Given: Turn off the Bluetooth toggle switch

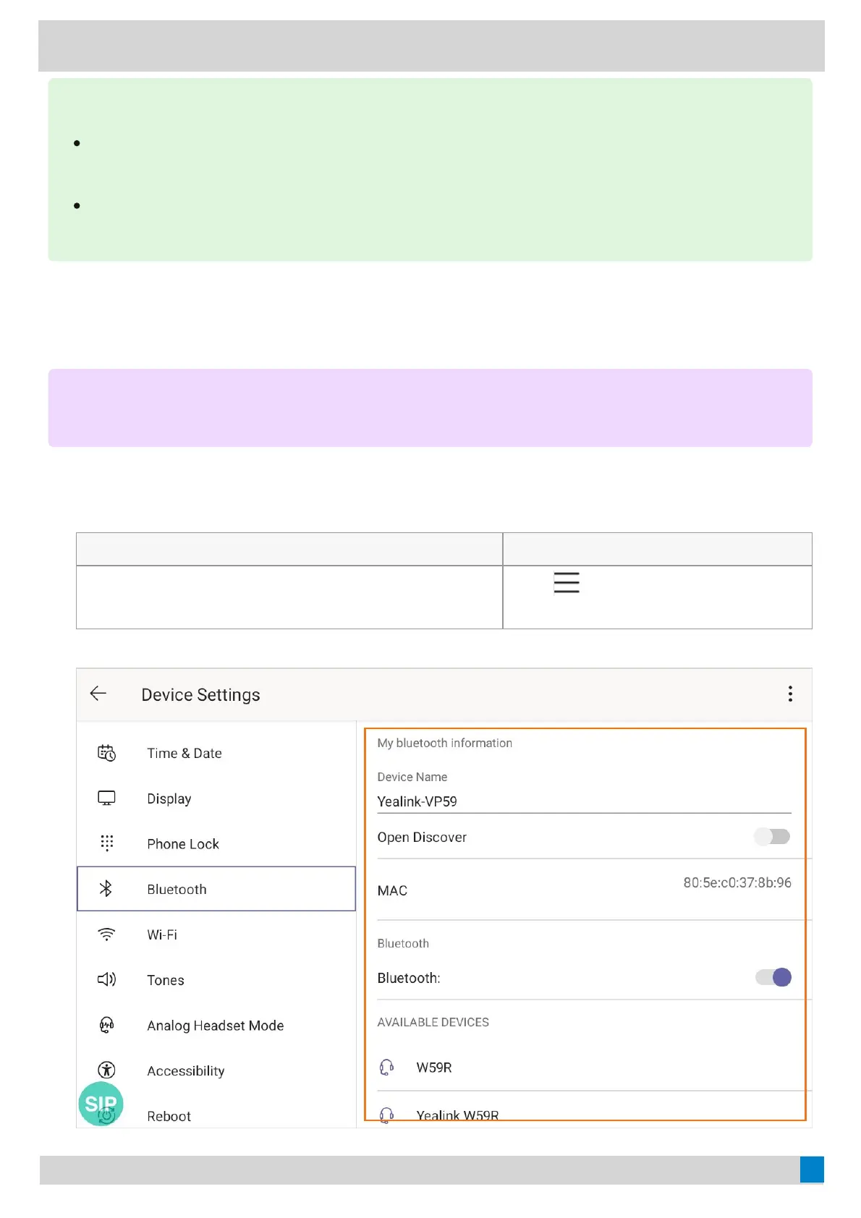Looking at the screenshot, I should tap(773, 978).
